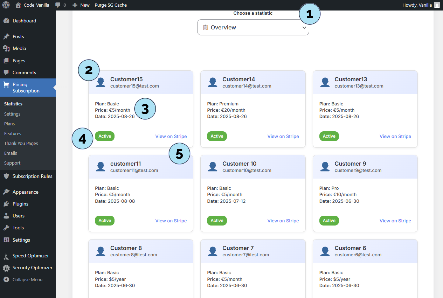The height and width of the screenshot is (298, 443).
Task: Click the Customer14 user avatar icon
Action: coord(213,82)
